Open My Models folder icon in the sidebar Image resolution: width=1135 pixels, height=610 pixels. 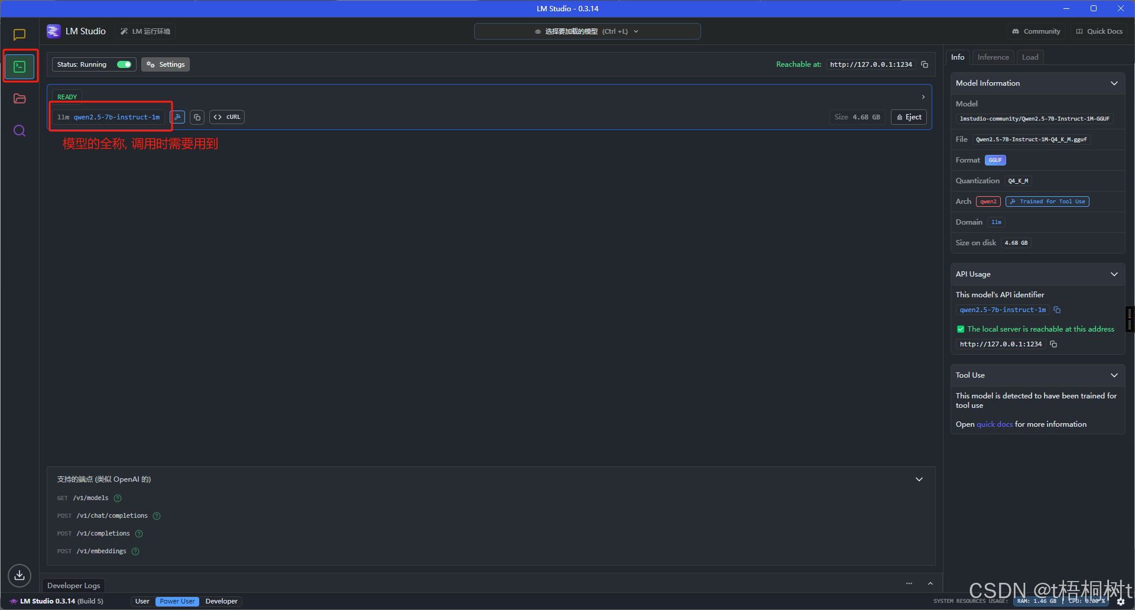(x=20, y=99)
